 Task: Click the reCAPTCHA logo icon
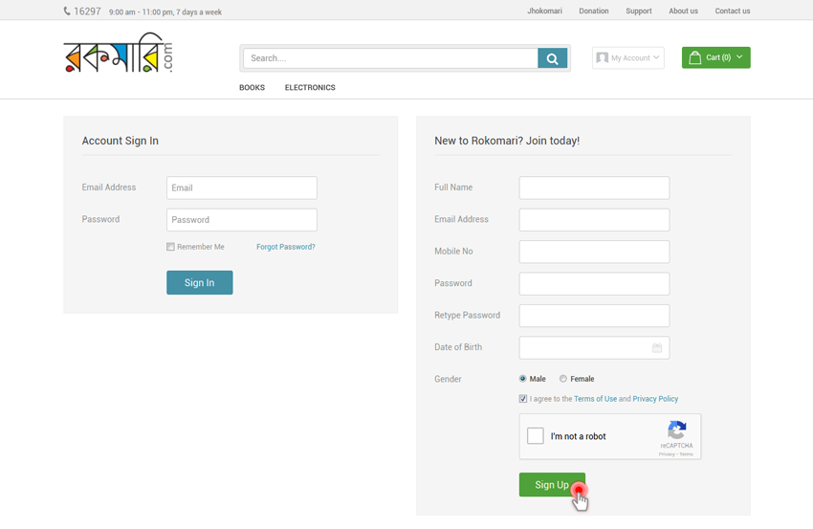point(677,430)
